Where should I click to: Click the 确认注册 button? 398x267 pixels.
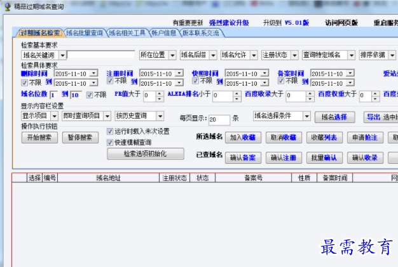pos(284,158)
